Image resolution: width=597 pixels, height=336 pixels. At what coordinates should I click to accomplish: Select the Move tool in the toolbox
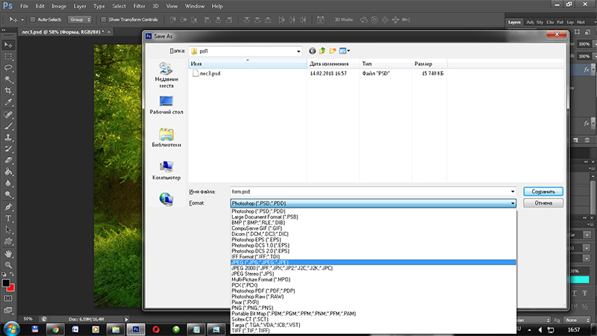tap(8, 45)
